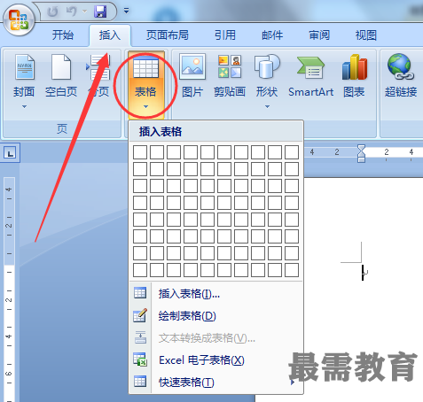Click the quick tables icon in menu

coord(140,382)
